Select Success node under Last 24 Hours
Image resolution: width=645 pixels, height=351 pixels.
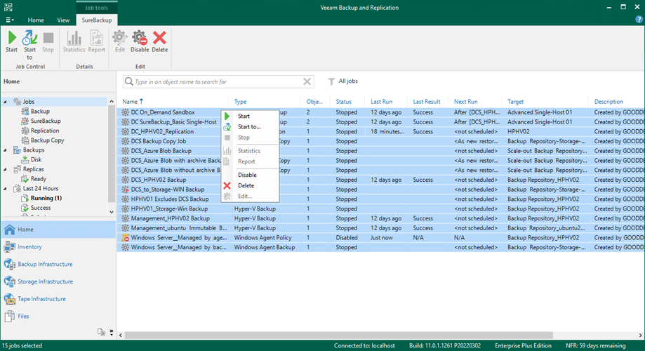click(x=40, y=208)
